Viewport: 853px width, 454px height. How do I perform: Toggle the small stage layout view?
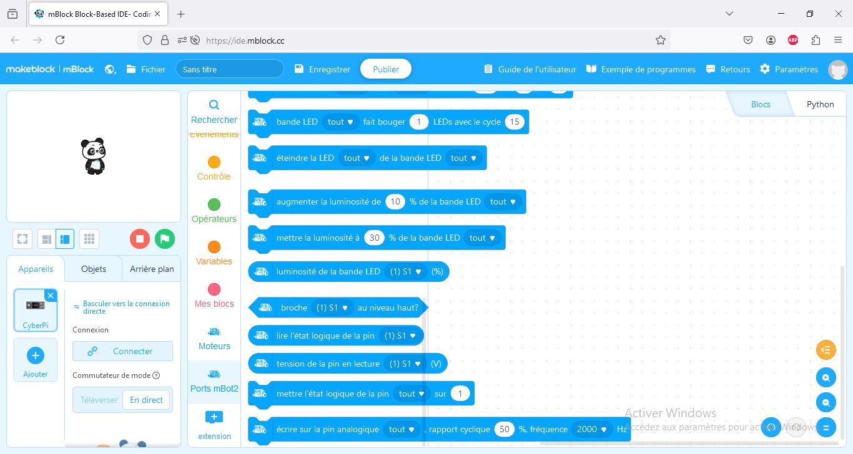tap(46, 238)
